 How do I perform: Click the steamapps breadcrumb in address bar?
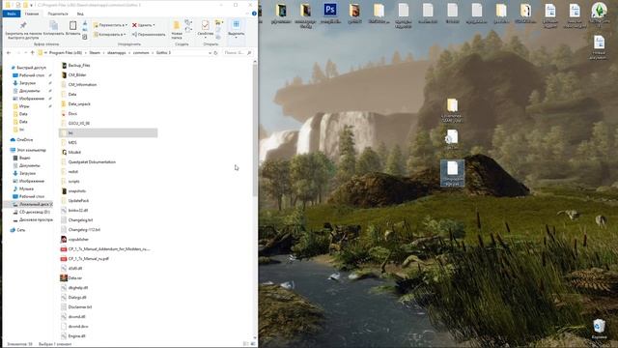(x=116, y=53)
